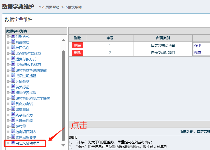Viewport: 210px width, 150px height.
Task: Click the document icon next to 涂布量
Action: point(13,126)
